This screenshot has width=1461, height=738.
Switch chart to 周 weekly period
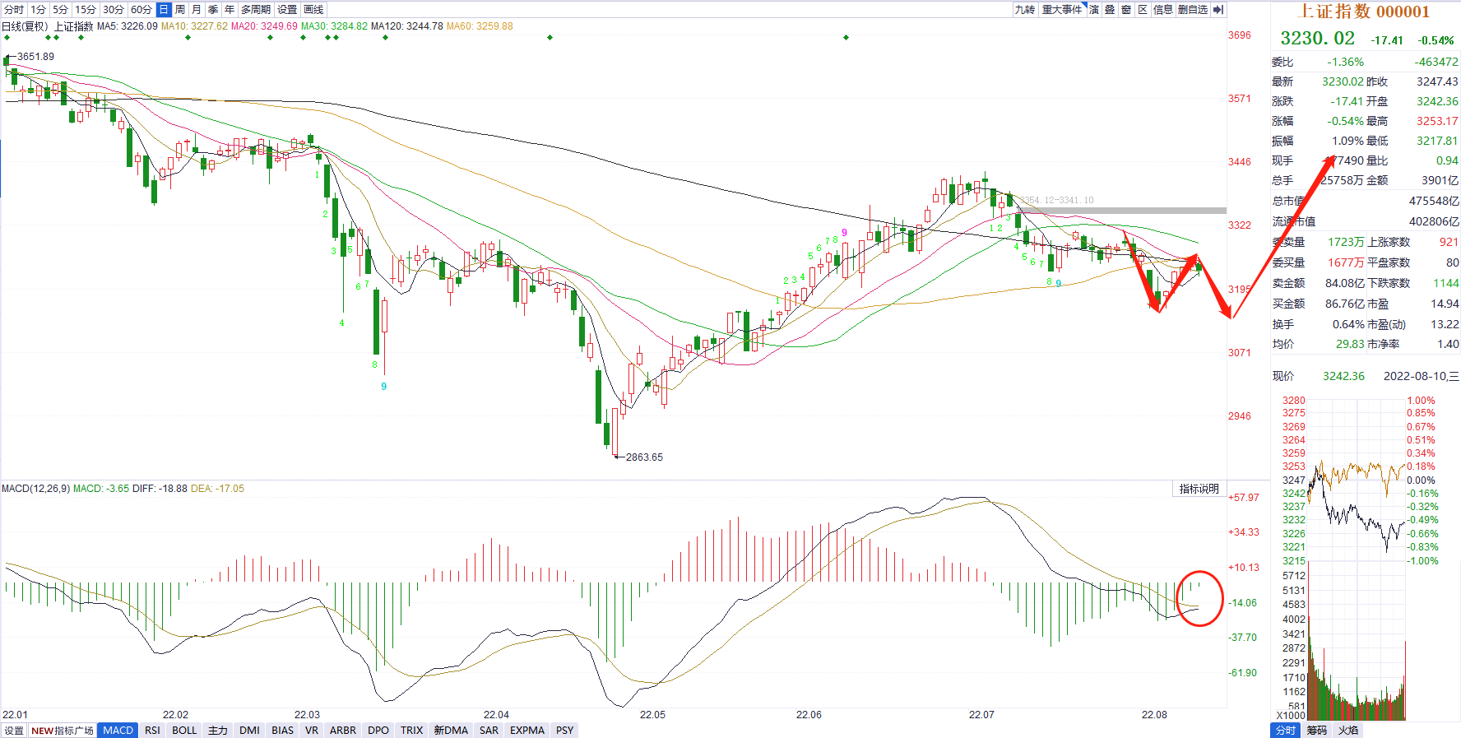point(180,10)
